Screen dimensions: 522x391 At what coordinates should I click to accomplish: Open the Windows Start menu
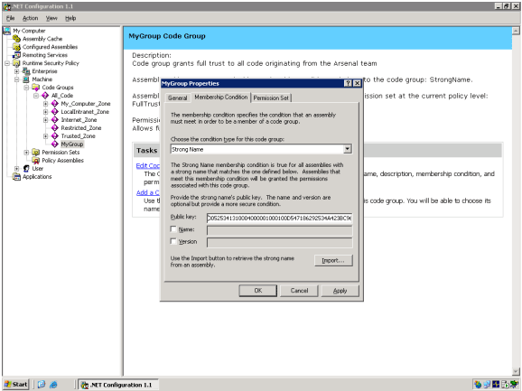16,385
